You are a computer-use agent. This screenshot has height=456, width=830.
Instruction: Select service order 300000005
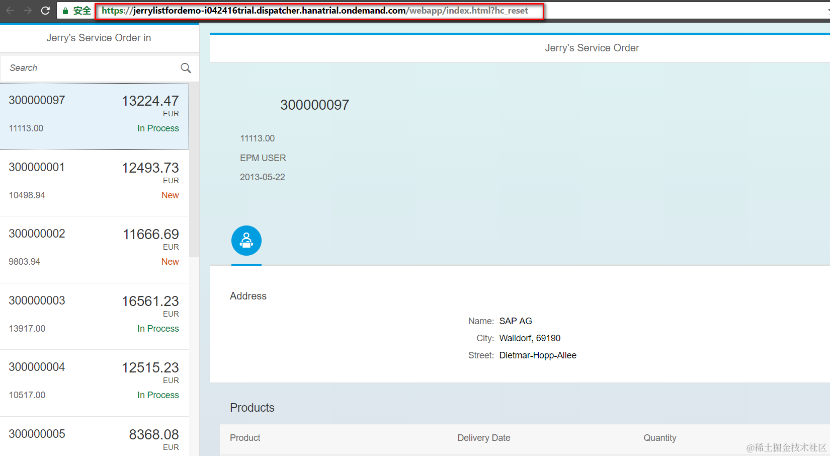[x=95, y=436]
